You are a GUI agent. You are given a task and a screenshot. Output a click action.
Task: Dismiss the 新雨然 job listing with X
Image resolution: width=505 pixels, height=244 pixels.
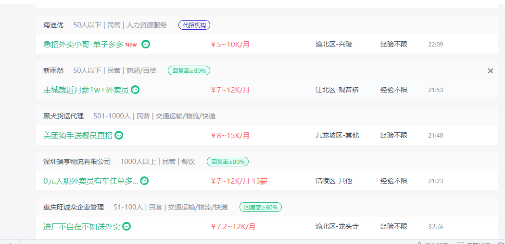(x=490, y=71)
